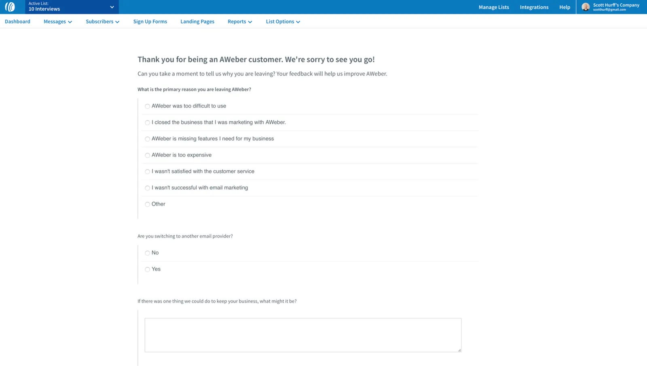This screenshot has height=366, width=647.
Task: Click the "one thing we could do" question
Action: [x=217, y=301]
